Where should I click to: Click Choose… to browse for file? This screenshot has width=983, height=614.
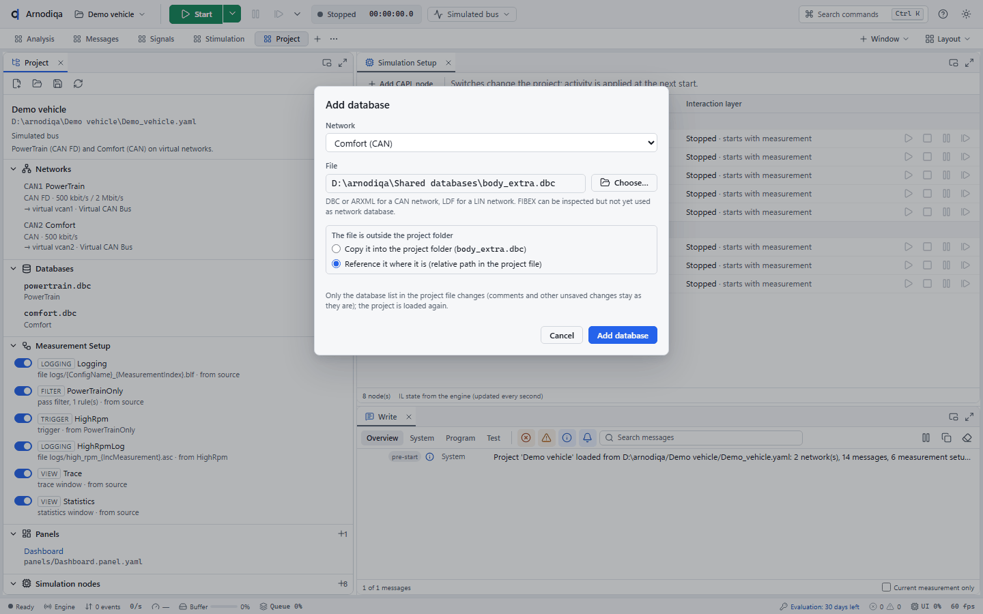[x=624, y=183]
